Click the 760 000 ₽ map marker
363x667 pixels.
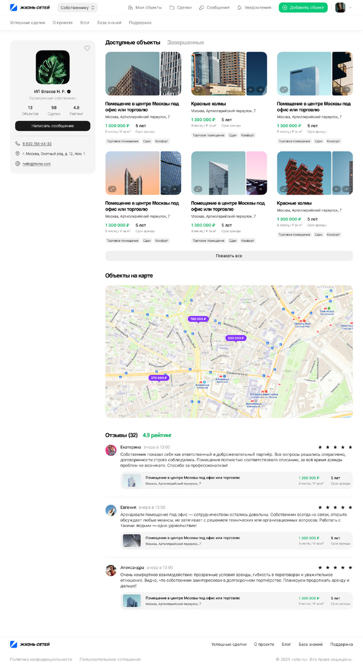pyautogui.click(x=198, y=319)
